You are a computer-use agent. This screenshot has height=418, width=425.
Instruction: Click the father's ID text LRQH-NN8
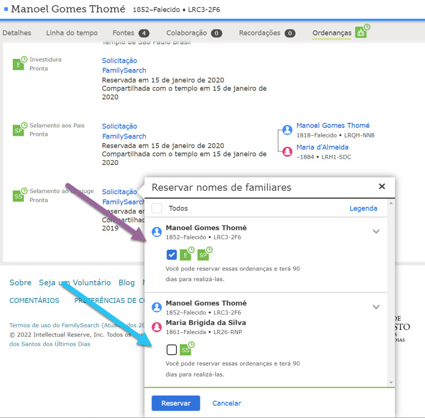tap(359, 135)
